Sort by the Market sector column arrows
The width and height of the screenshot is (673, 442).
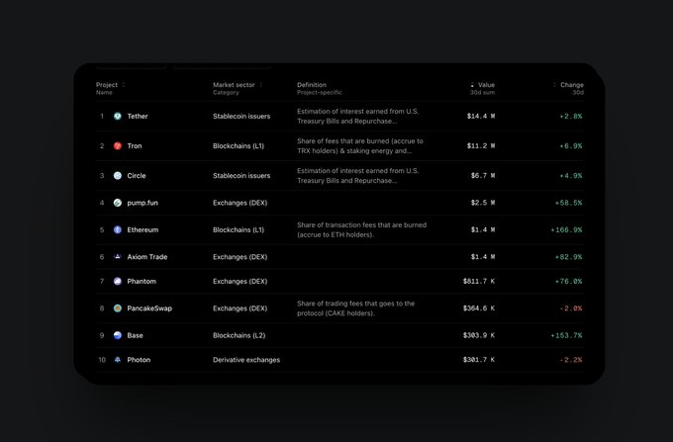point(260,84)
